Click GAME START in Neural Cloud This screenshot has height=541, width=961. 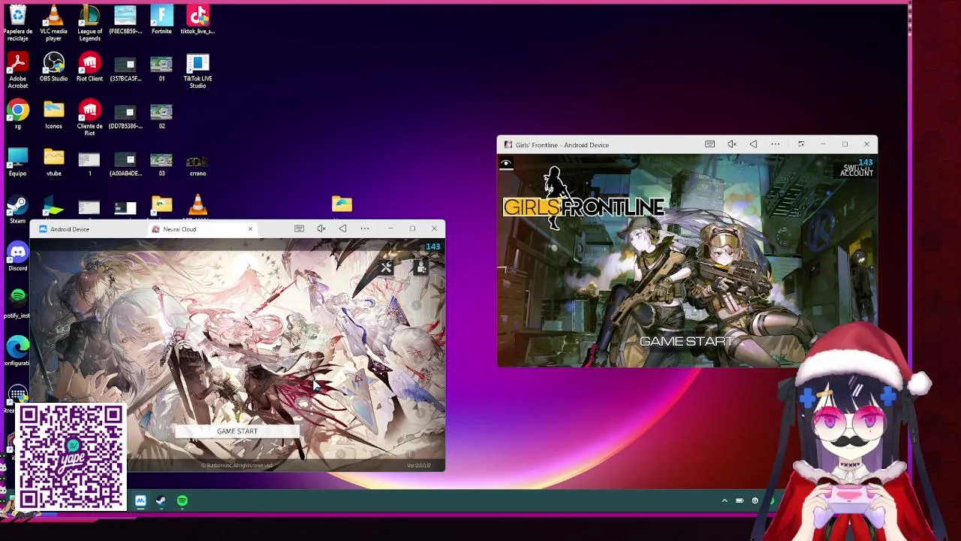pos(237,431)
